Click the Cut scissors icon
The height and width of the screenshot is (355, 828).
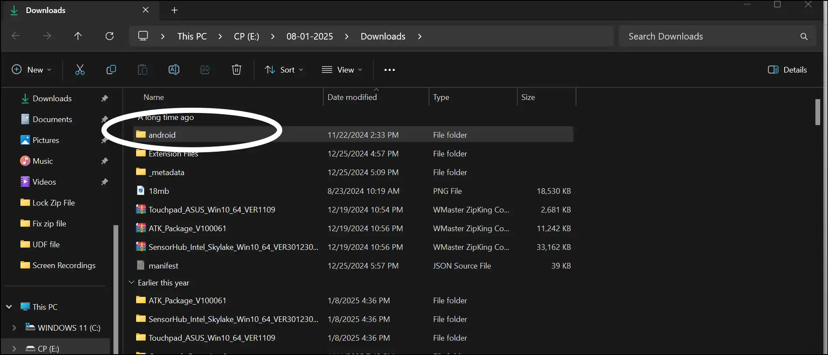coord(80,70)
